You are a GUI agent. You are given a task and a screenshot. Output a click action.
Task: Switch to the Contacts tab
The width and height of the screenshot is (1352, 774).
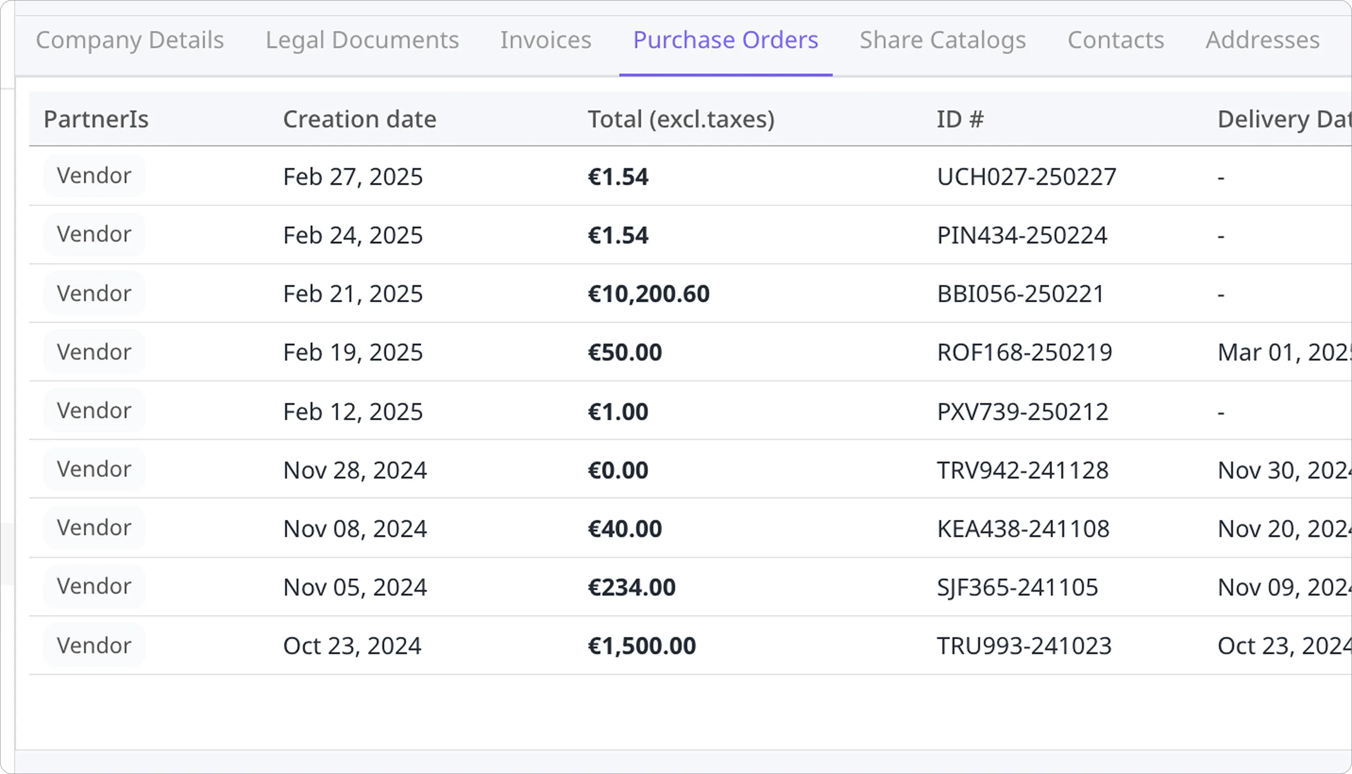point(1116,40)
